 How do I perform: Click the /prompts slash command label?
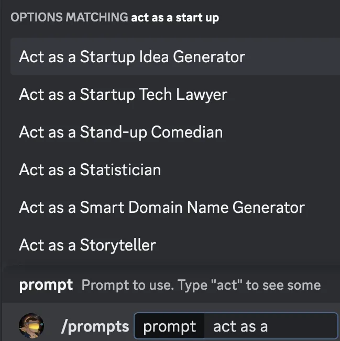[x=95, y=327]
